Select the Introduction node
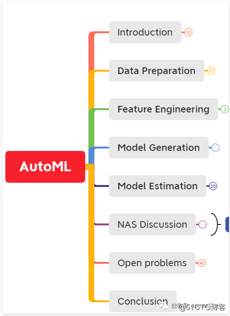The width and height of the screenshot is (230, 316). tap(145, 32)
